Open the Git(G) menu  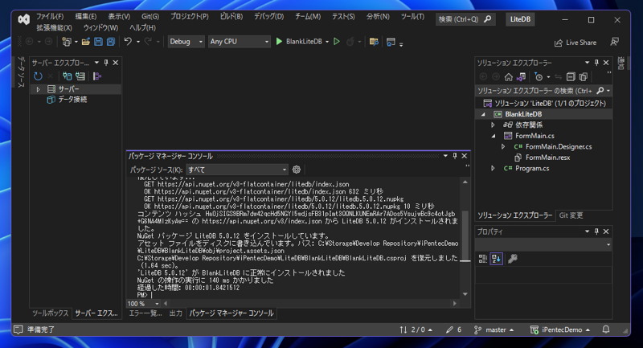(x=150, y=16)
